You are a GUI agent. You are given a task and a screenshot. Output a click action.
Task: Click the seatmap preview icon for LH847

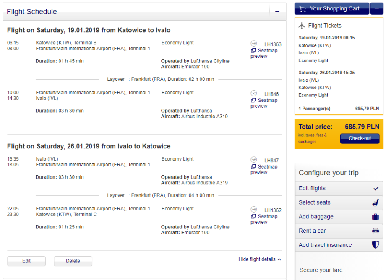point(253,167)
